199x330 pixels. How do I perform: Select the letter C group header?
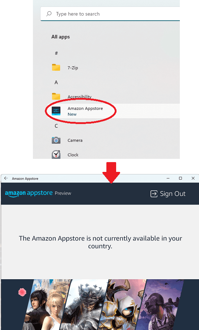pos(56,126)
